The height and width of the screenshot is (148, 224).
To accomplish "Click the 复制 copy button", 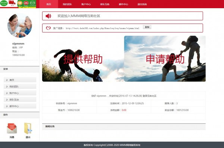I will [147, 27].
